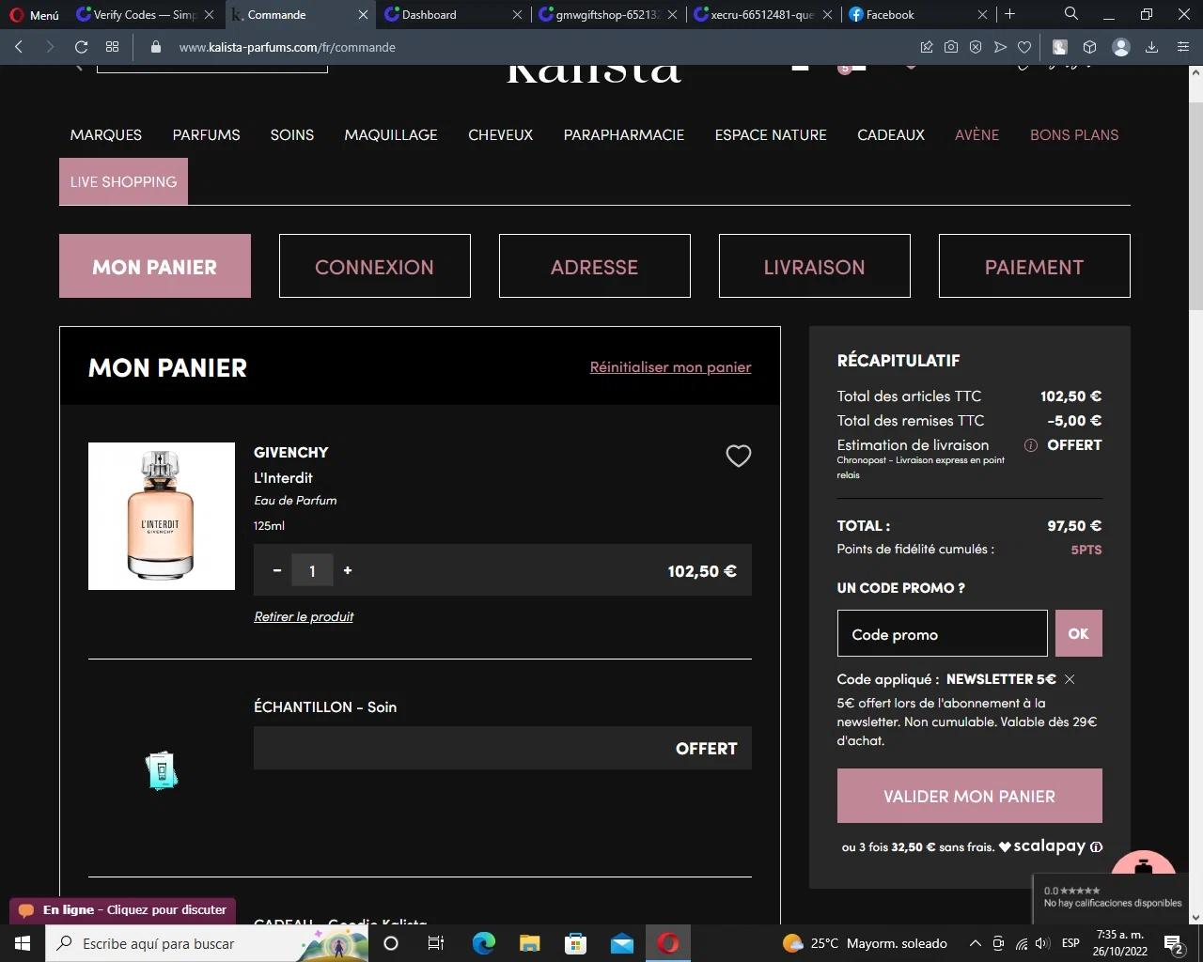Open PARAPHARMACIE menu
The image size is (1203, 962).
click(x=624, y=134)
